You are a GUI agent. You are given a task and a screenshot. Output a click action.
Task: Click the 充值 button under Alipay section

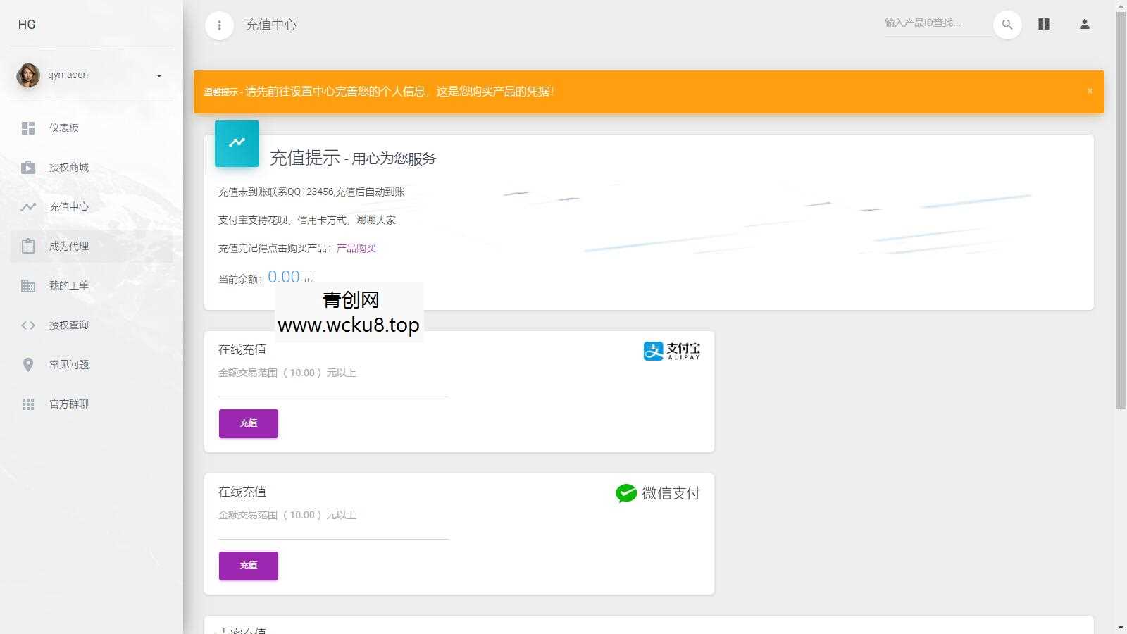[248, 423]
